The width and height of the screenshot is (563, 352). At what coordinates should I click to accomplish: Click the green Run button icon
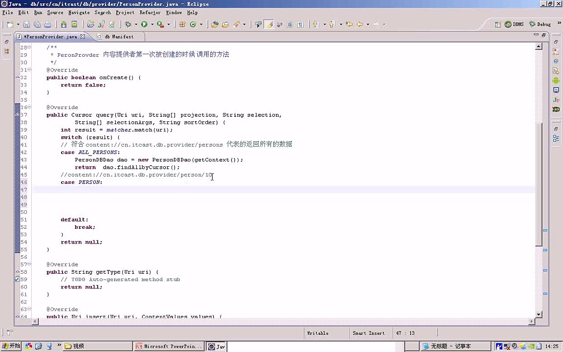coord(144,24)
